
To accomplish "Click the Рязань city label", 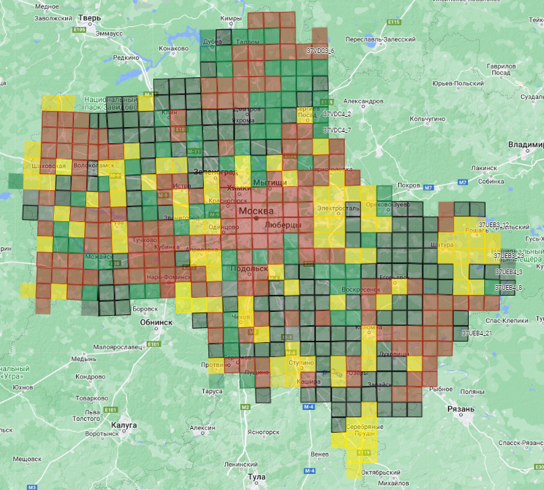I will point(461,409).
